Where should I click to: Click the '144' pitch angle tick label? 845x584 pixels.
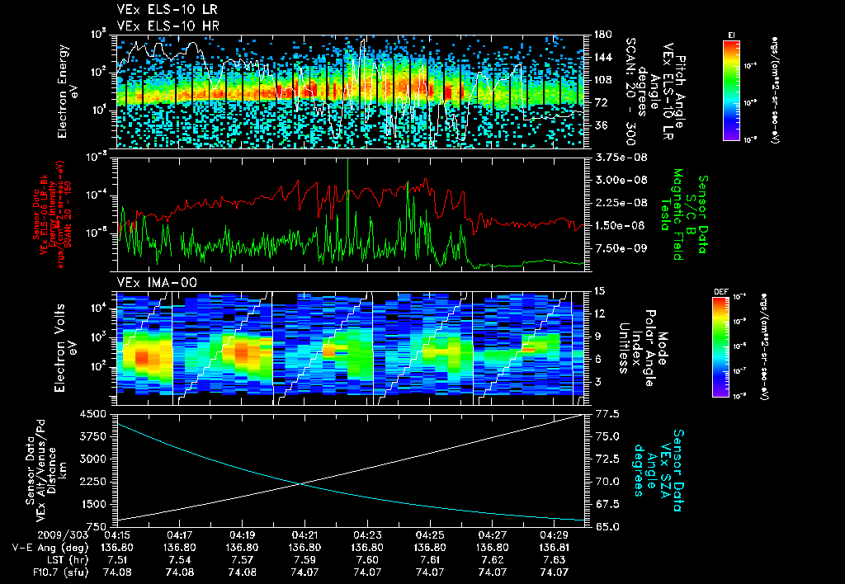(602, 57)
